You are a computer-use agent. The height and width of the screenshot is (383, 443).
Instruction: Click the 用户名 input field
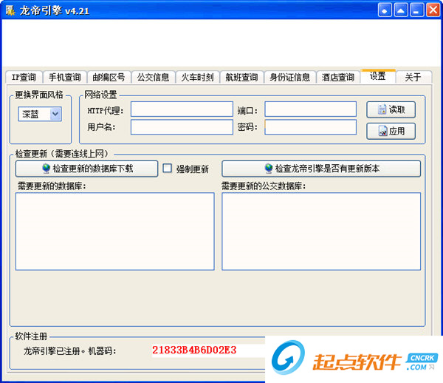[182, 127]
